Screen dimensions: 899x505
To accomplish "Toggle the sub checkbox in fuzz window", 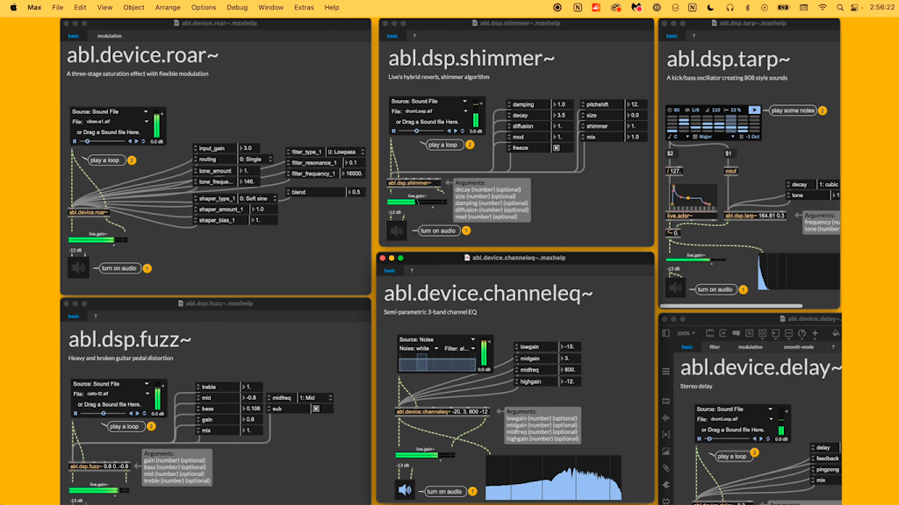I will tap(316, 409).
